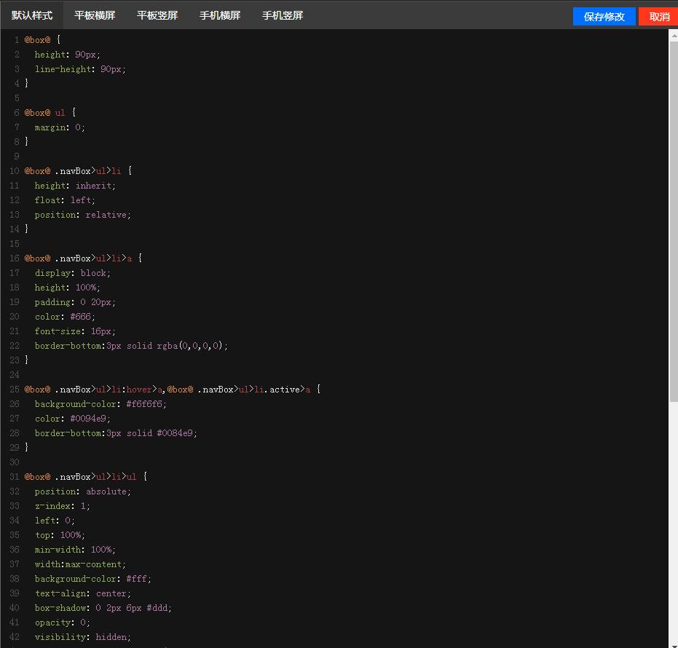Click the vertical scrollbar thumb
The width and height of the screenshot is (678, 648).
point(674,218)
